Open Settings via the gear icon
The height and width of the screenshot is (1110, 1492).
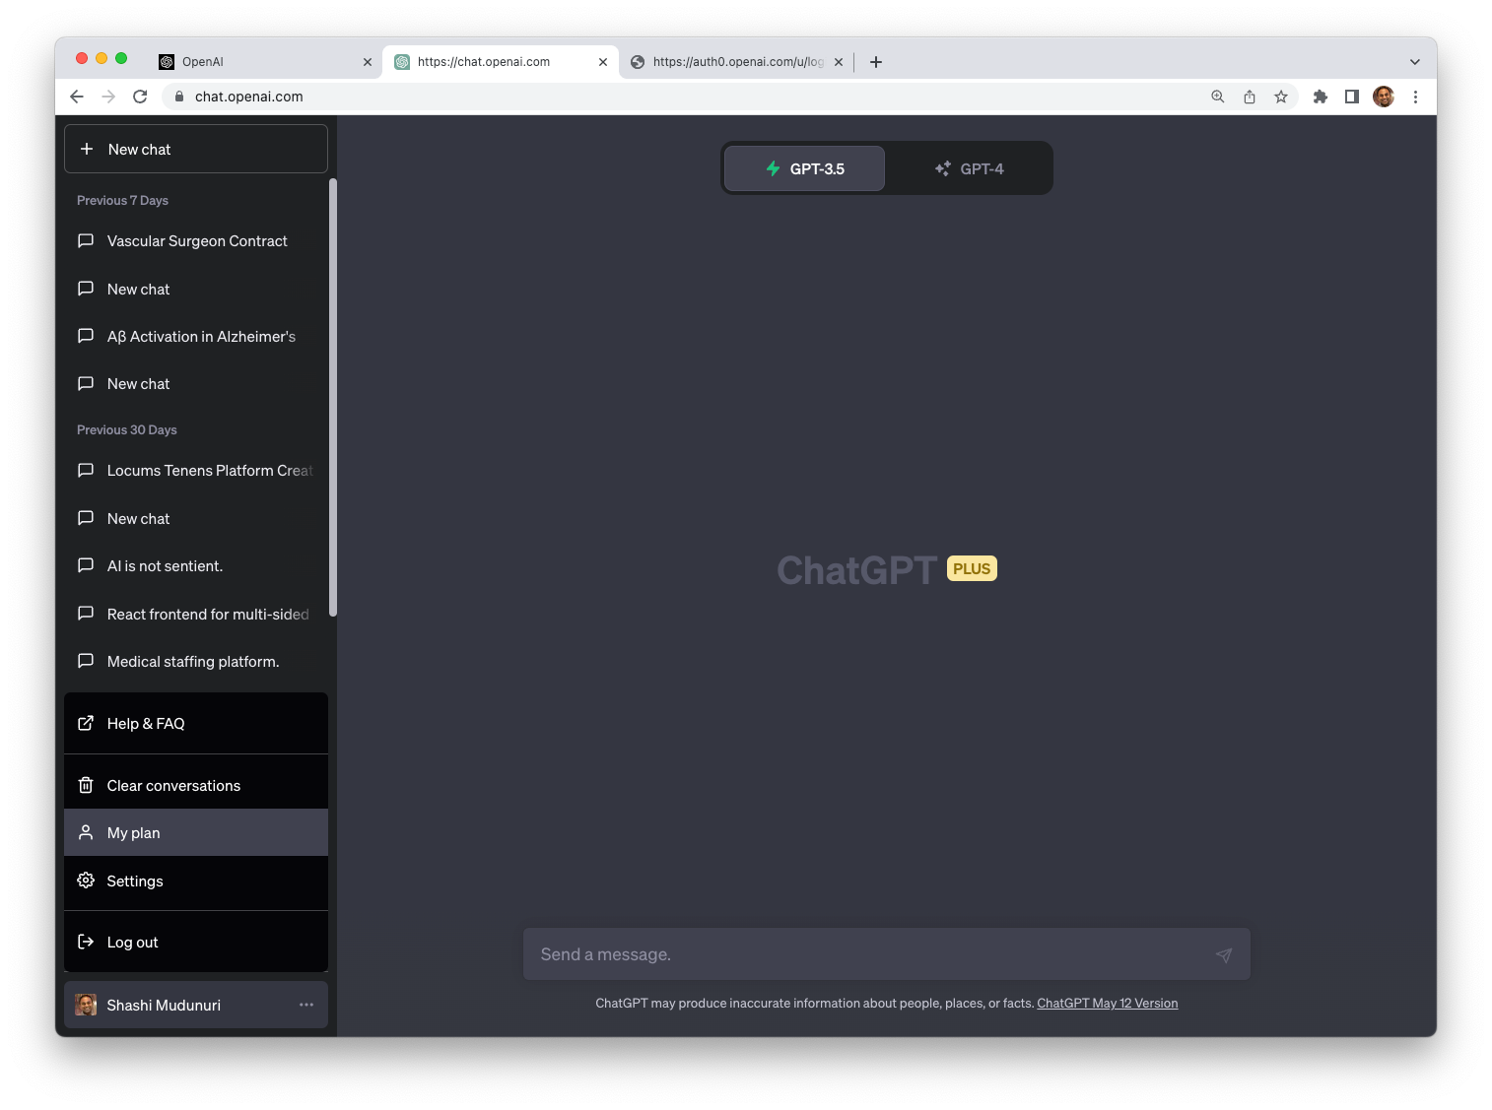click(85, 881)
